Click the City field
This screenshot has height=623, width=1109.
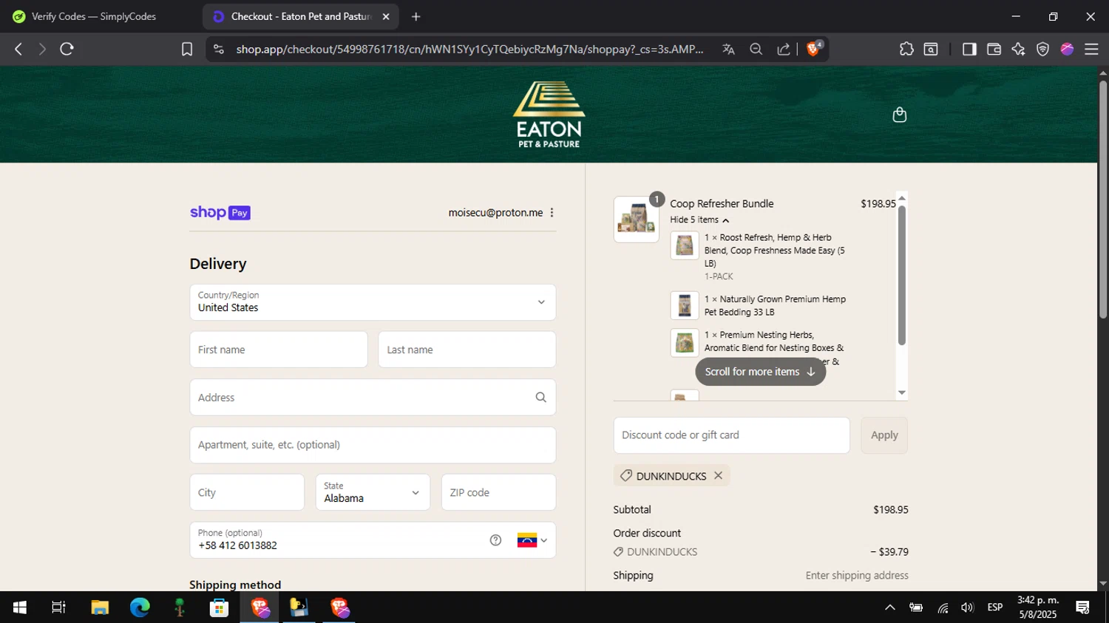[x=247, y=492]
